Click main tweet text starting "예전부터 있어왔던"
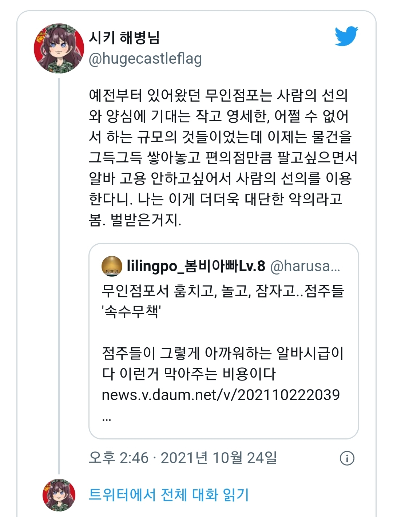393x517 pixels. tap(218, 95)
